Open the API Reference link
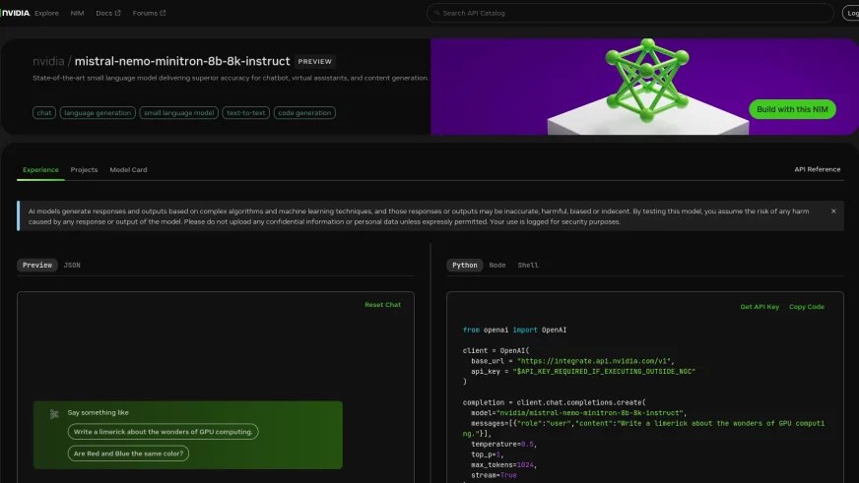Viewport: 859px width, 483px height. pos(818,169)
